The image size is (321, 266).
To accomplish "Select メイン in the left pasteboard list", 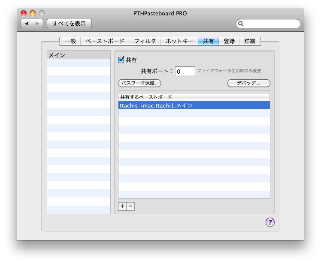I will pos(79,55).
